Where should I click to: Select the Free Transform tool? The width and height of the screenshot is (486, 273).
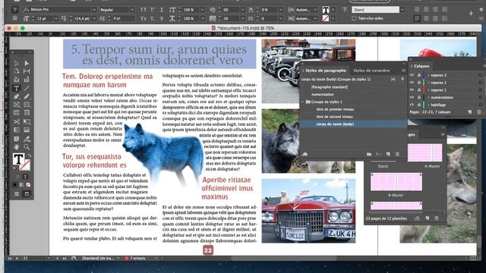27,121
